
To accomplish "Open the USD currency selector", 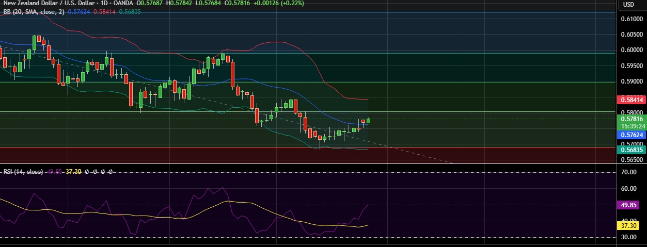I will pyautogui.click(x=628, y=5).
